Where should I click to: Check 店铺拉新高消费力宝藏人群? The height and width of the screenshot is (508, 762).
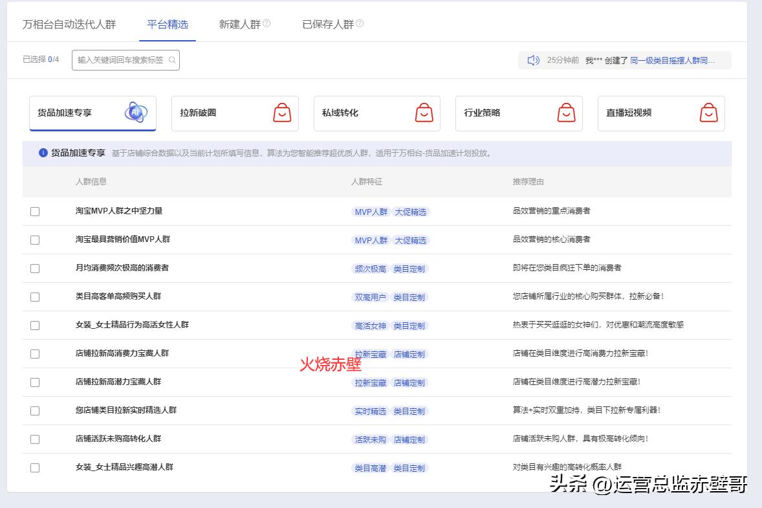point(34,354)
